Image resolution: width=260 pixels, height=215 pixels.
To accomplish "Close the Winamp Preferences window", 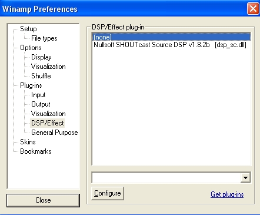I will pyautogui.click(x=253, y=9).
